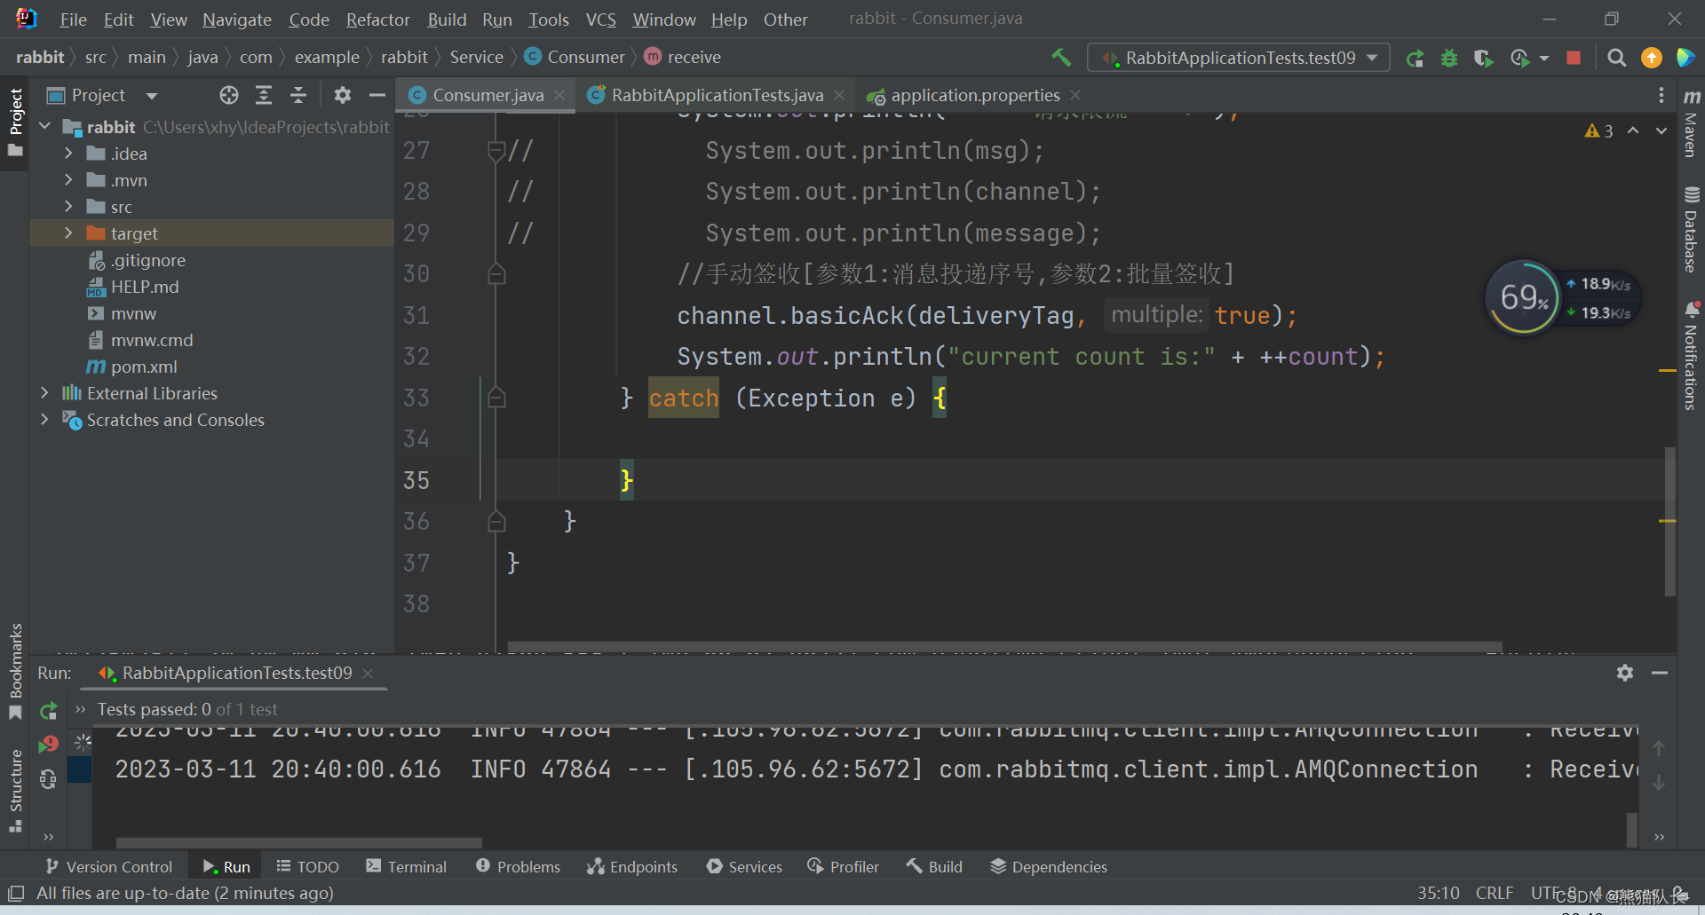The width and height of the screenshot is (1705, 915).
Task: Open run configuration RabbitApplicationTests.test09 dropdown
Action: pyautogui.click(x=1238, y=58)
